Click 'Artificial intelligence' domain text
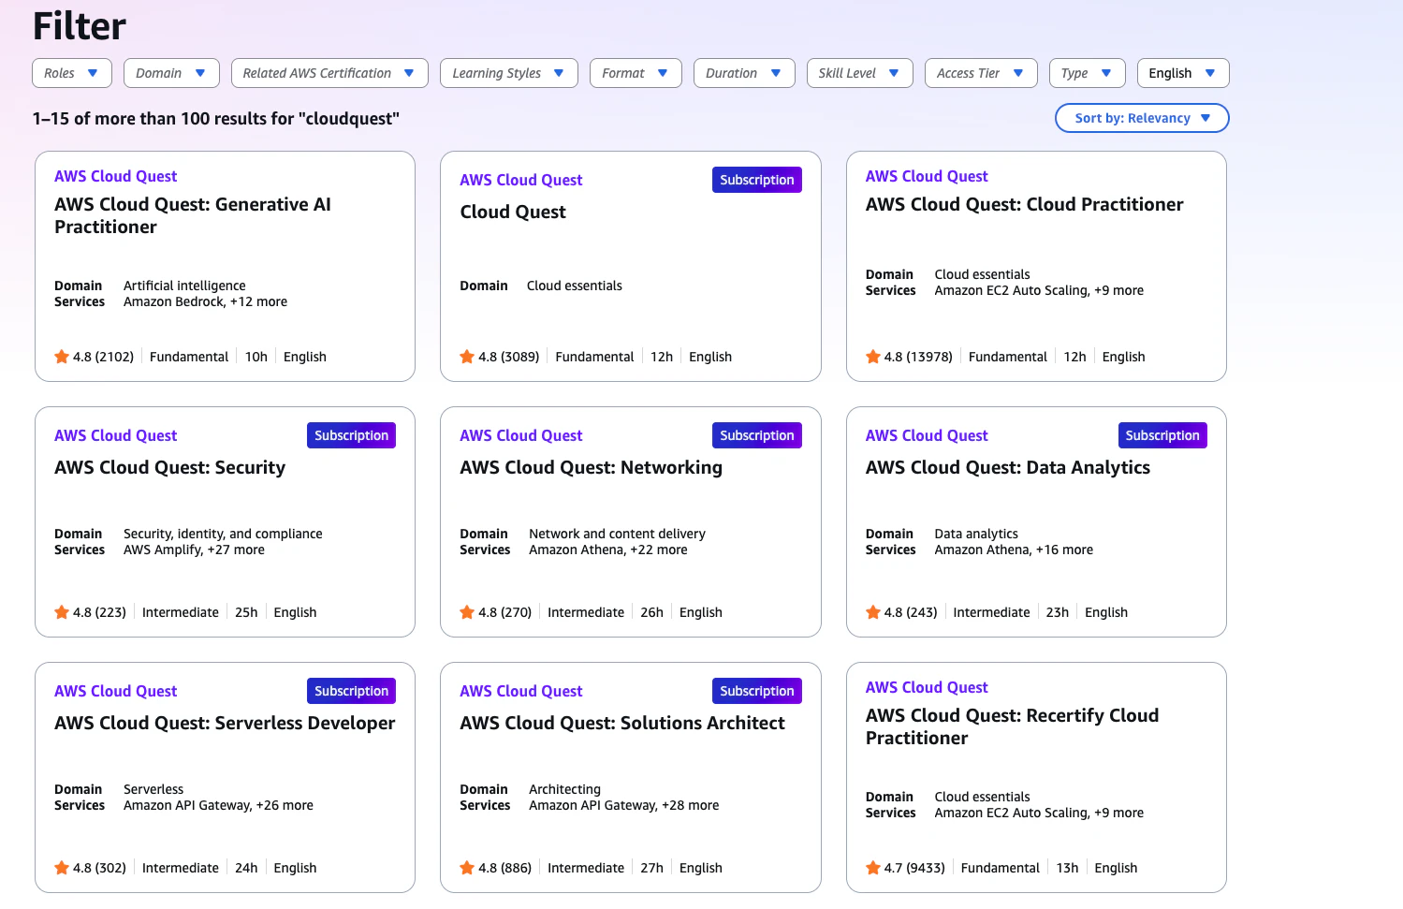The image size is (1403, 909). click(x=184, y=286)
